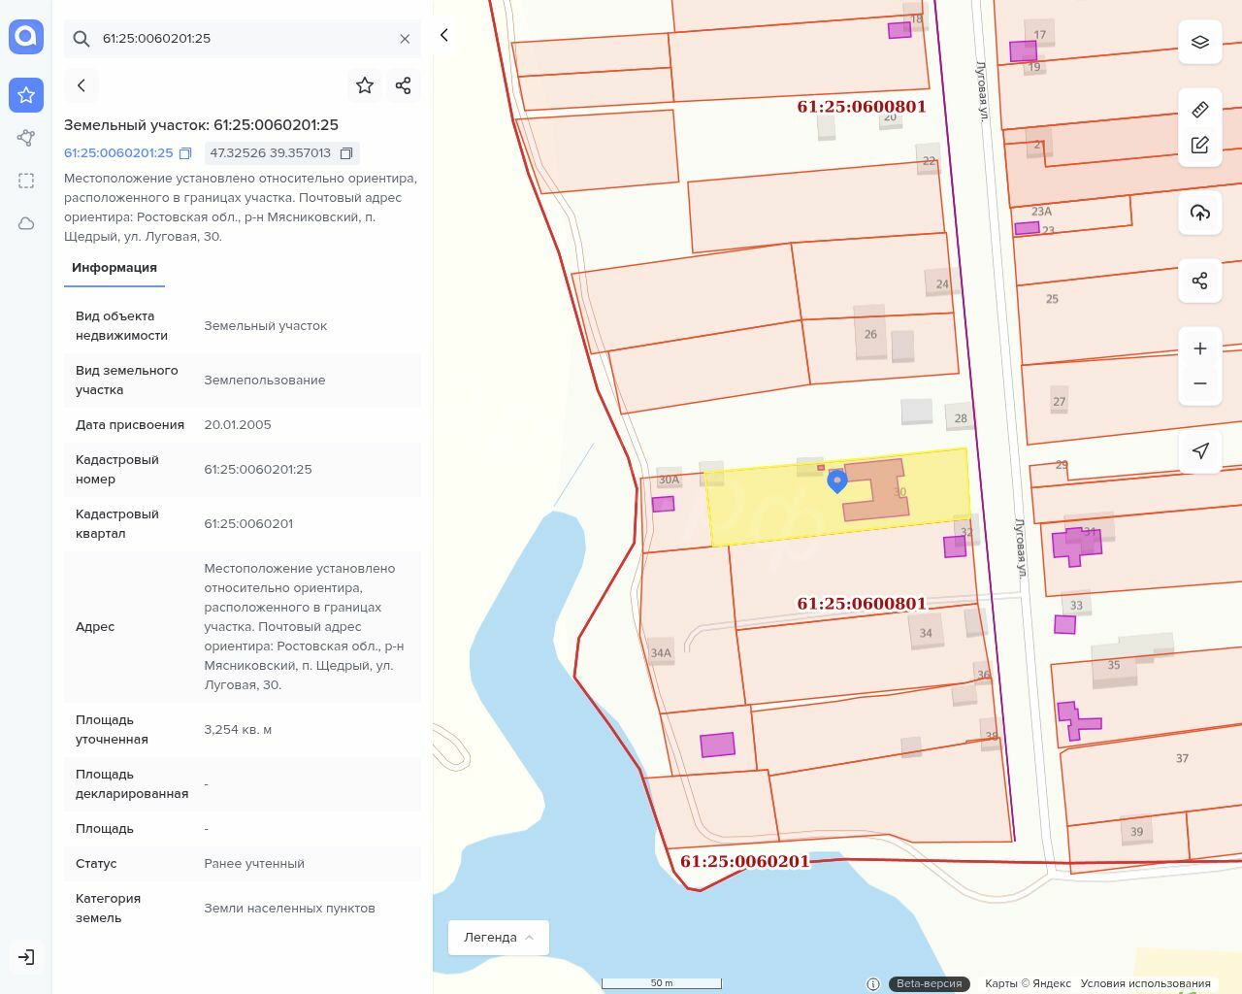Screen dimensions: 1242x994
Task: Zoom in on the map
Action: pyautogui.click(x=1199, y=348)
